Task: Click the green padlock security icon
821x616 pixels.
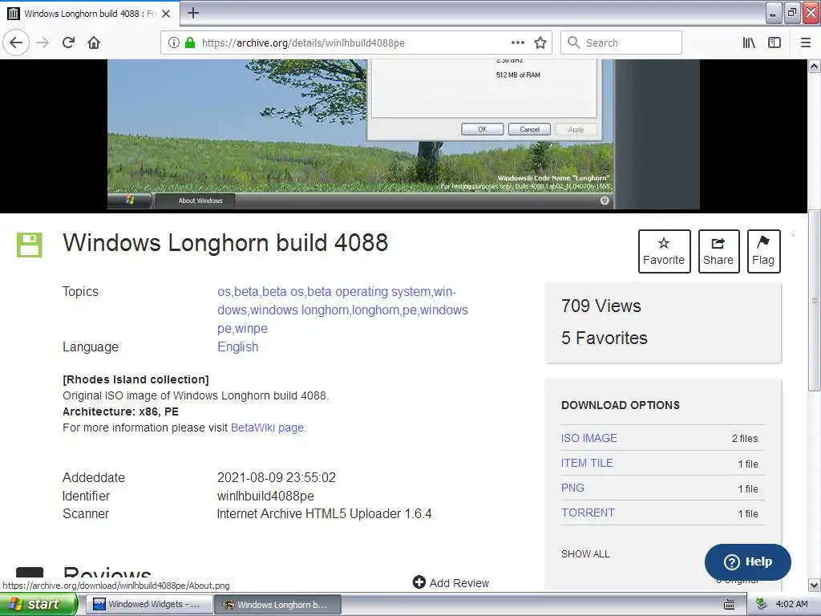Action: point(190,43)
